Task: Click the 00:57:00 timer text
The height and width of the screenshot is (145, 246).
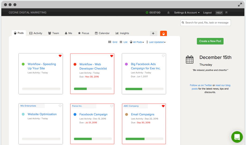Action: tap(155, 13)
